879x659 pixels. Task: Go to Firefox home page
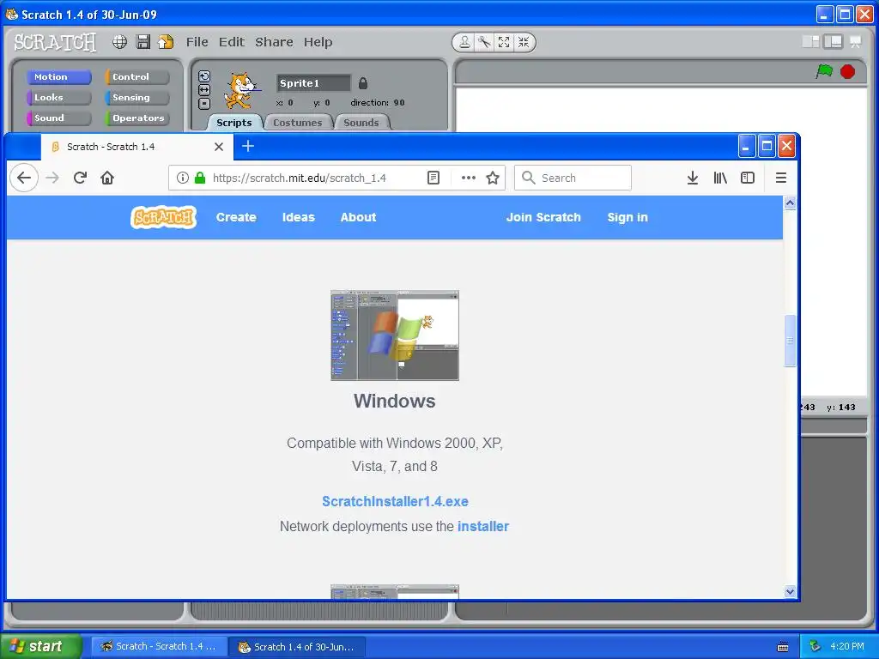tap(107, 178)
